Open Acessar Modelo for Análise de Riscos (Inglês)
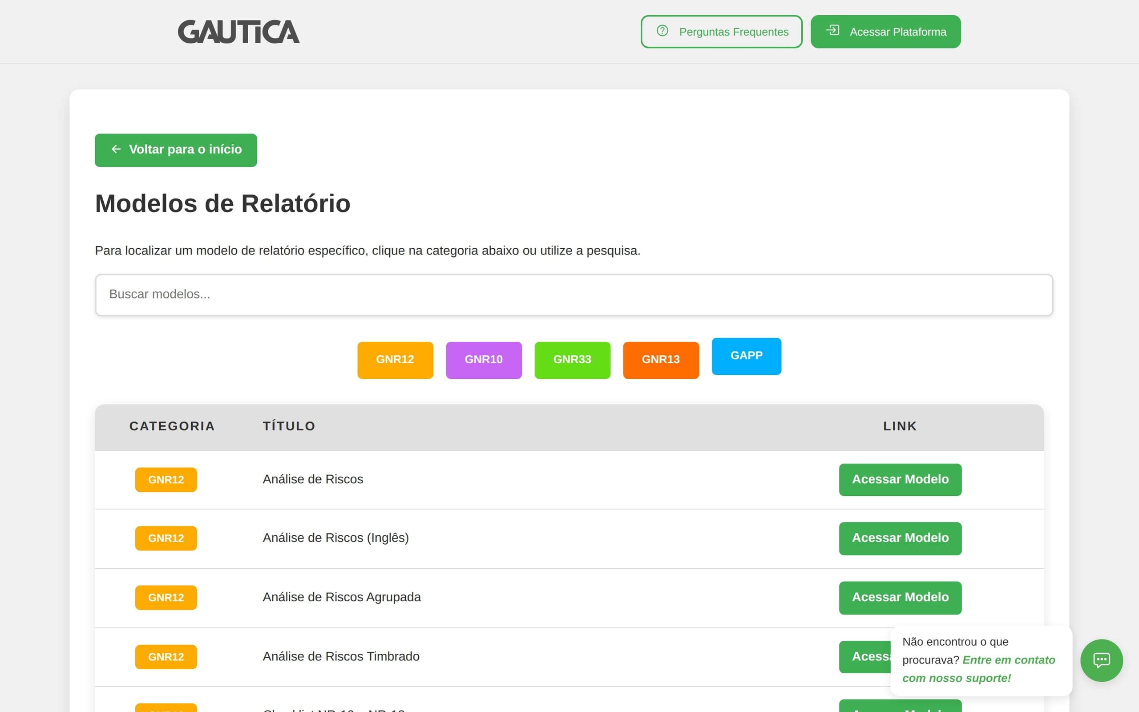Image resolution: width=1139 pixels, height=712 pixels. click(x=900, y=538)
